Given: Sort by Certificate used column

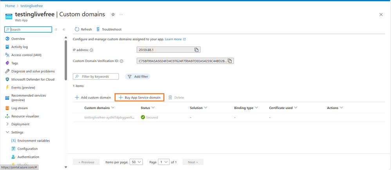Looking at the screenshot, I should click(283, 108).
